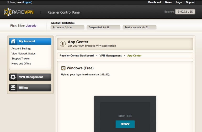Click the RapidVPN logo
Viewport: 202px width, 132px height.
pos(19,12)
